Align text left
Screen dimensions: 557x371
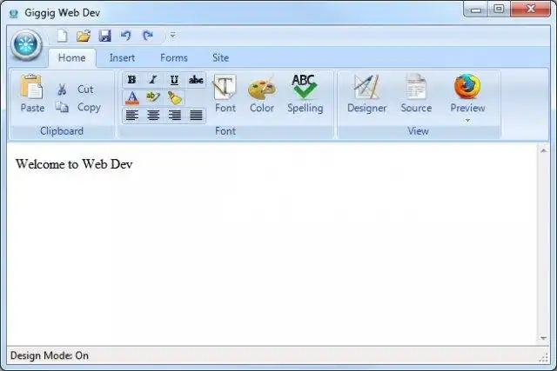131,116
